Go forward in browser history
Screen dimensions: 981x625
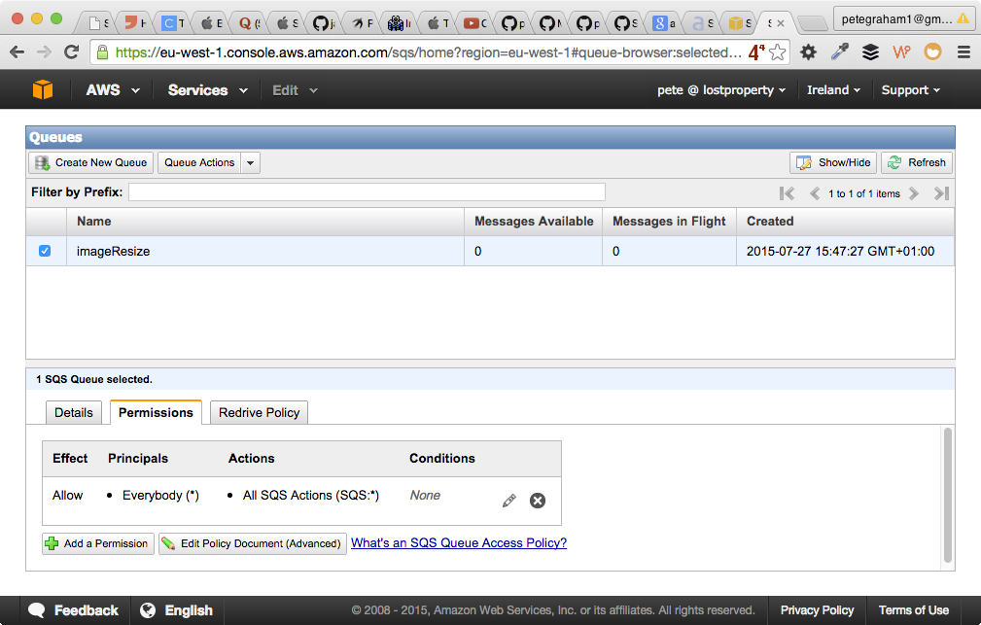[45, 52]
